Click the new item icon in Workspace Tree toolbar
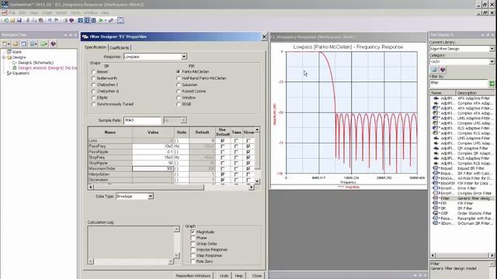 5,43
